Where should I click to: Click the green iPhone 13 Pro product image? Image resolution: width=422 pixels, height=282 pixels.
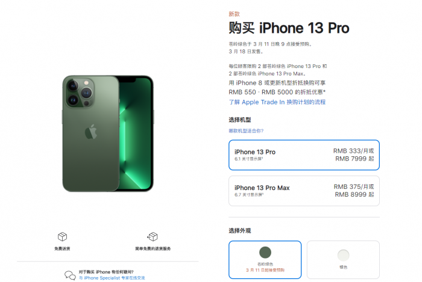coord(108,133)
